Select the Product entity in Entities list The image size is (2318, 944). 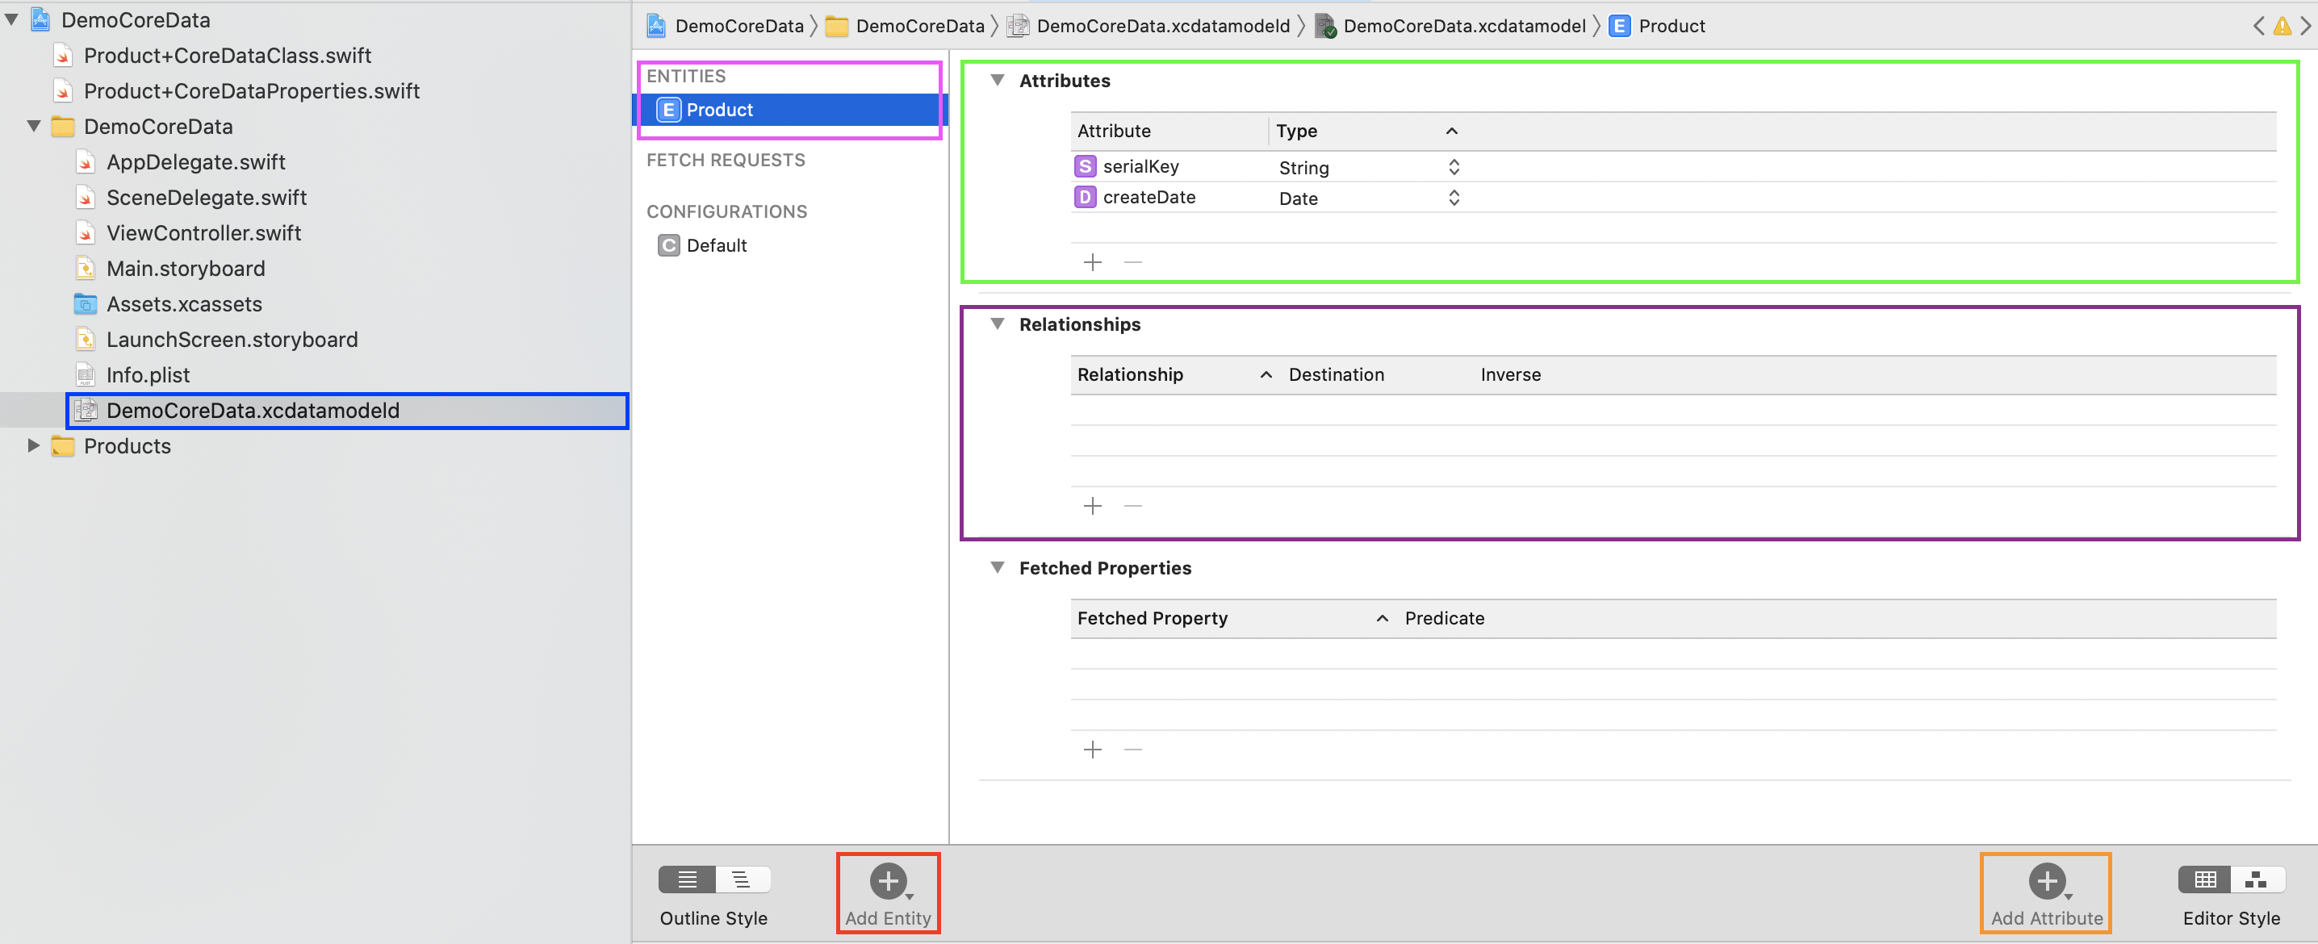(x=719, y=110)
